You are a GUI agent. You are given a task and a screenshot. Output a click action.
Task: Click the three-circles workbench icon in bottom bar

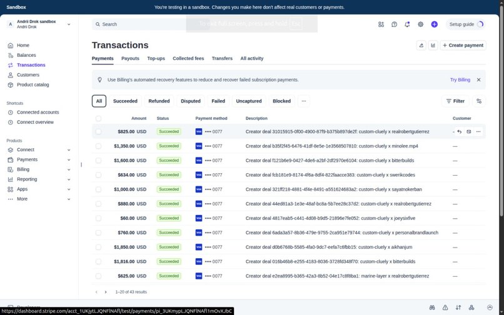[471, 307]
